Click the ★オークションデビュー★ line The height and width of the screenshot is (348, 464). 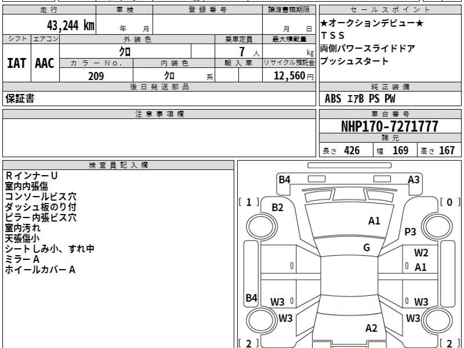pos(372,23)
